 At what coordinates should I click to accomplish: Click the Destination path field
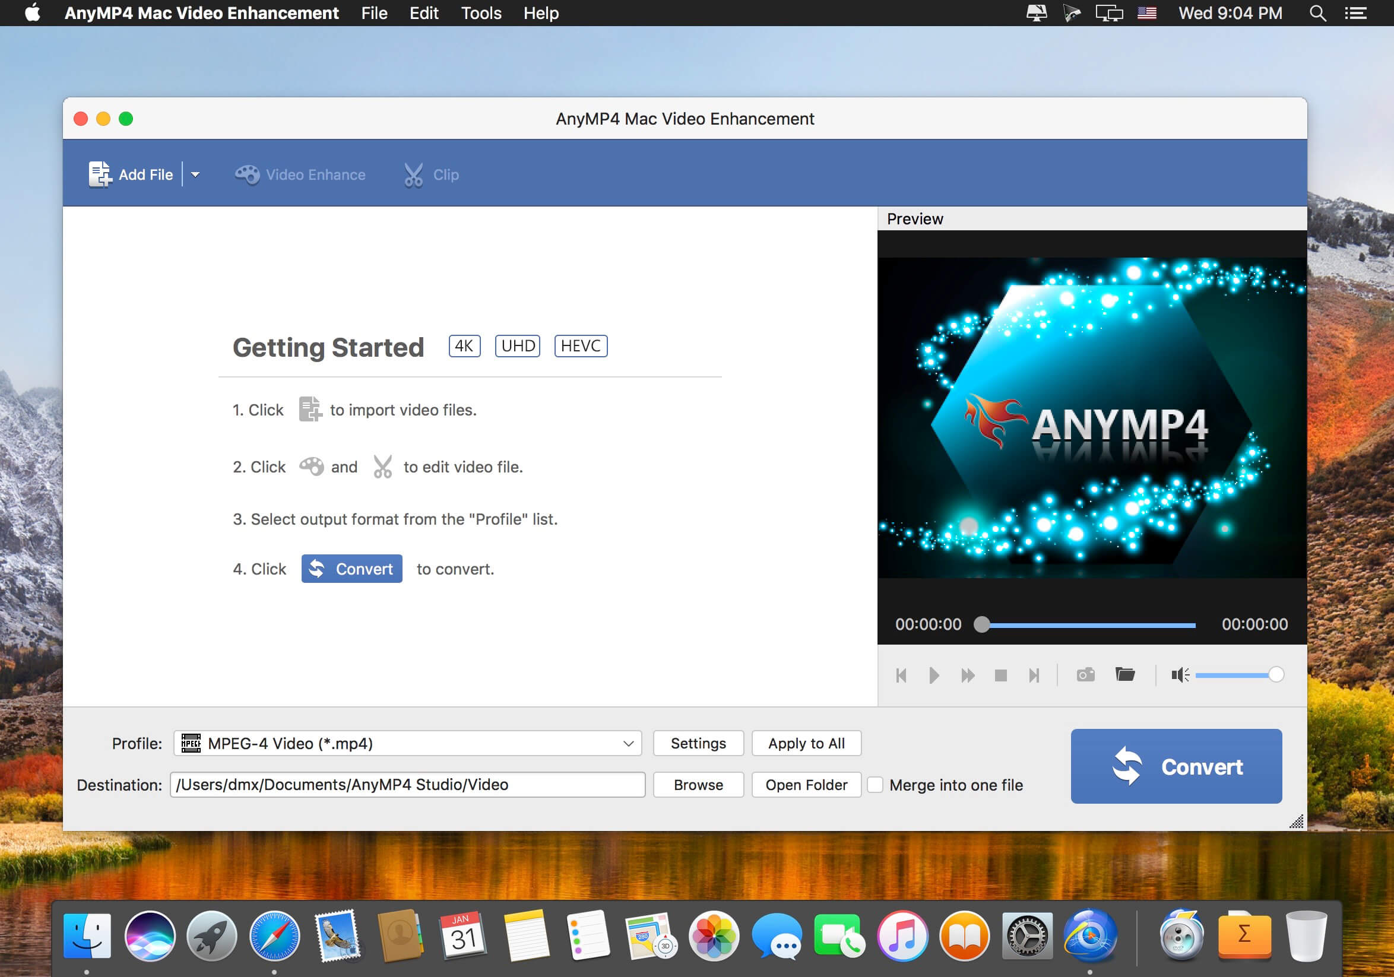click(x=407, y=785)
